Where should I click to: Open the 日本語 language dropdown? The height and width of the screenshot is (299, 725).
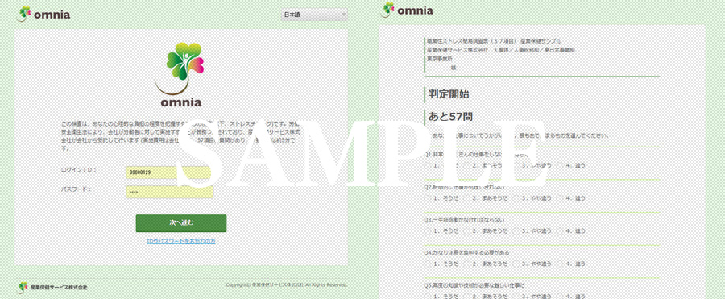click(314, 15)
